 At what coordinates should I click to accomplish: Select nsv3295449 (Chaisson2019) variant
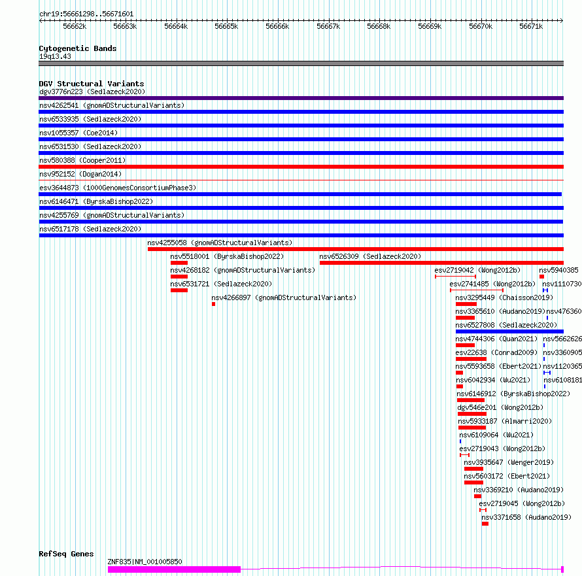504,297
